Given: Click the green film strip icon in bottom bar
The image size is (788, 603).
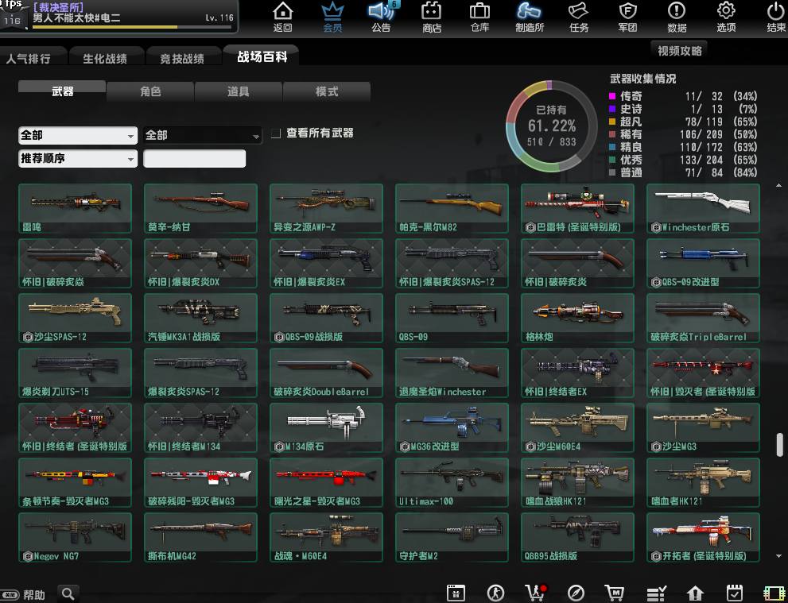Looking at the screenshot, I should 774,593.
